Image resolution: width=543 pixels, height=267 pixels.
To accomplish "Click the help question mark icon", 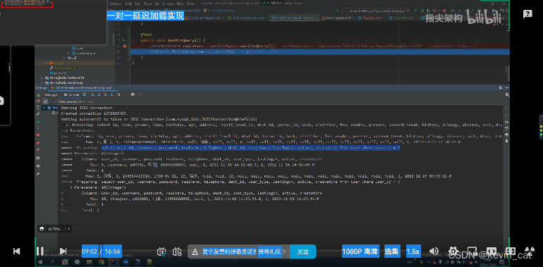I will click(527, 14).
